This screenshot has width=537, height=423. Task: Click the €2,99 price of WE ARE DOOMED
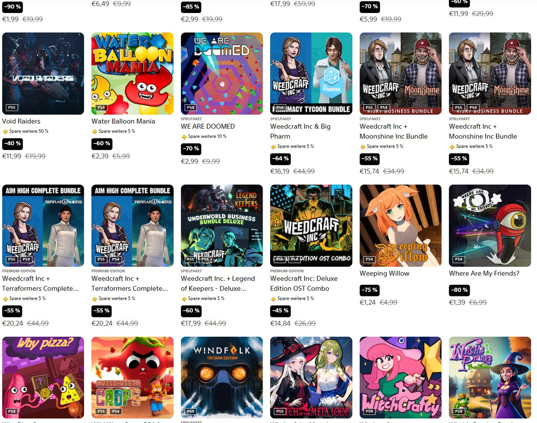pyautogui.click(x=189, y=161)
